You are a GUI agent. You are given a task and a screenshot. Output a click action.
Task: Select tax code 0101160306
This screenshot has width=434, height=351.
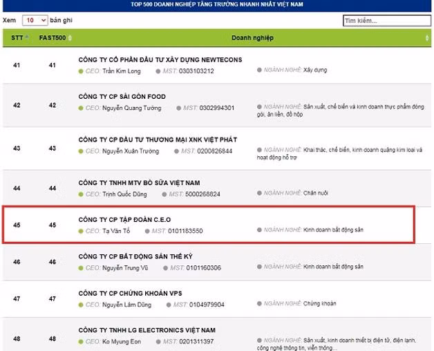pyautogui.click(x=204, y=267)
